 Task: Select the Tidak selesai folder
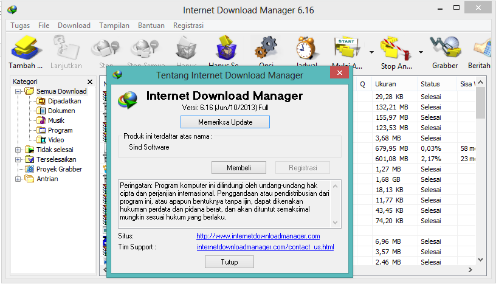tap(55, 150)
